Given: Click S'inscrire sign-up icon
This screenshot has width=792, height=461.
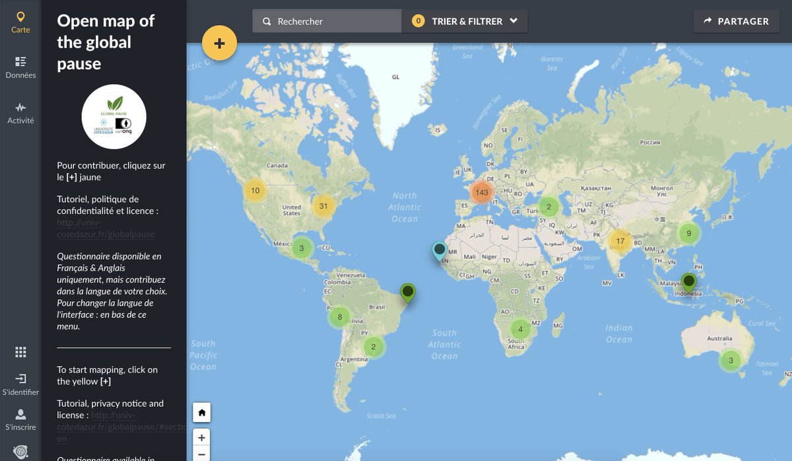Looking at the screenshot, I should (20, 419).
